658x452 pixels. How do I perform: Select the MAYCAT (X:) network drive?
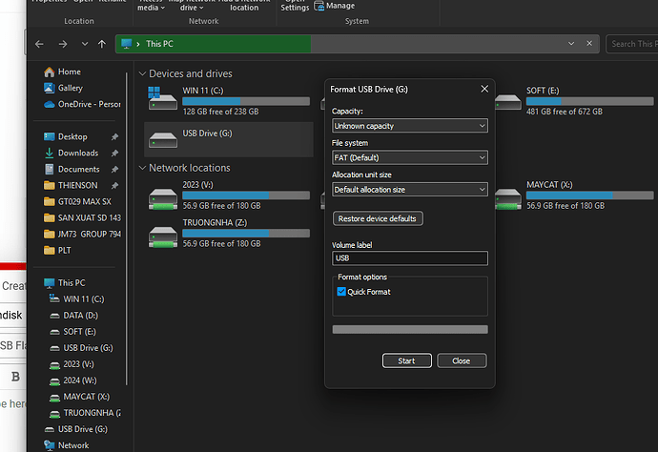pyautogui.click(x=574, y=195)
